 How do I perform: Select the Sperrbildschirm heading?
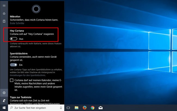coord(19,53)
